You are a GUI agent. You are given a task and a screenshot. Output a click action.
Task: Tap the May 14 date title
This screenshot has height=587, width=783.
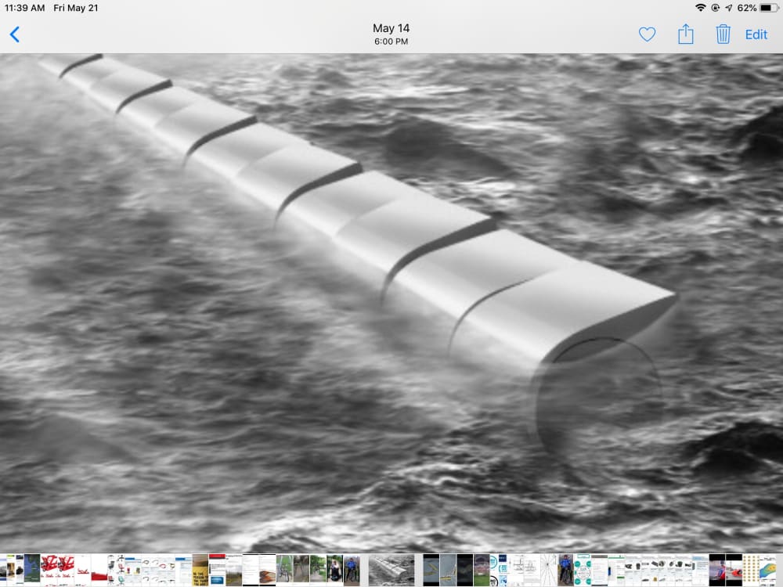click(x=391, y=28)
